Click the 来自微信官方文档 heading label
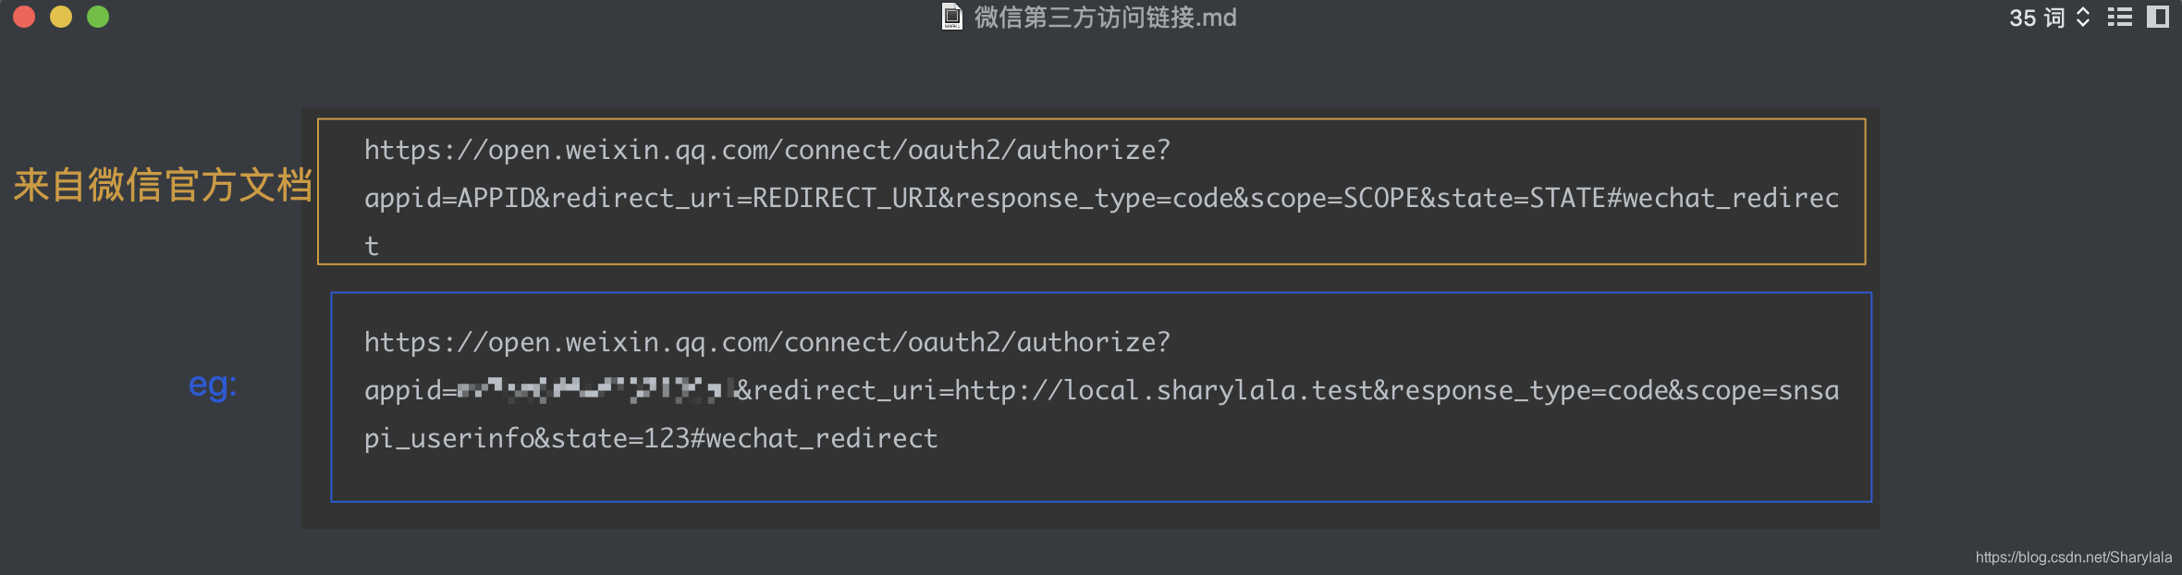The width and height of the screenshot is (2182, 575). click(x=165, y=185)
